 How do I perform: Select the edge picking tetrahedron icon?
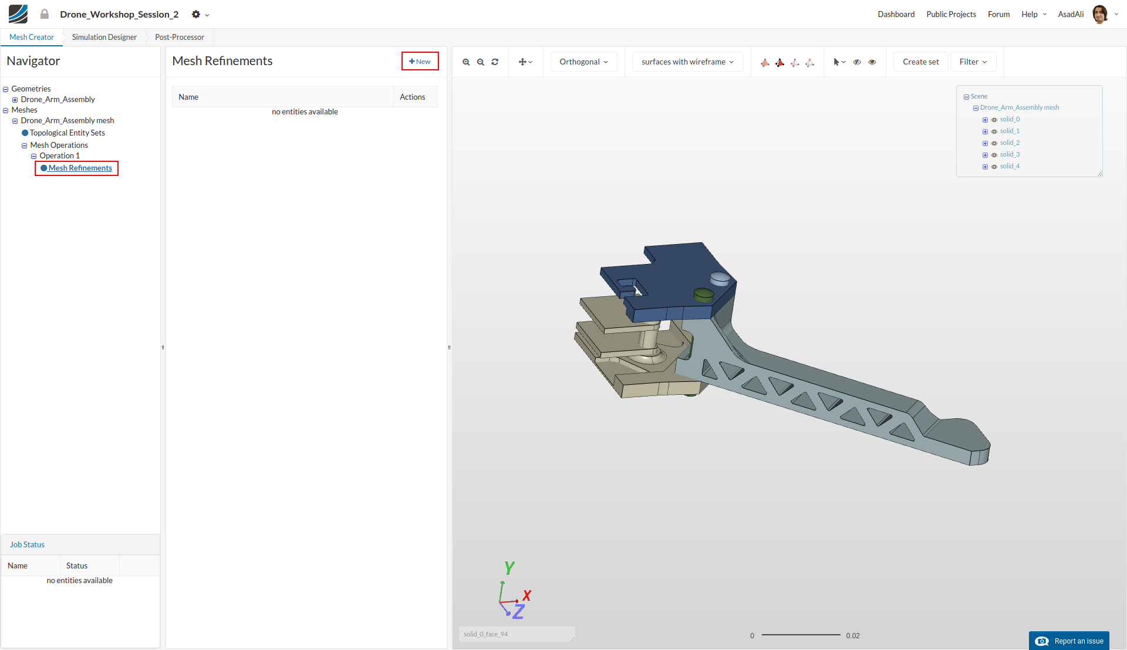795,62
